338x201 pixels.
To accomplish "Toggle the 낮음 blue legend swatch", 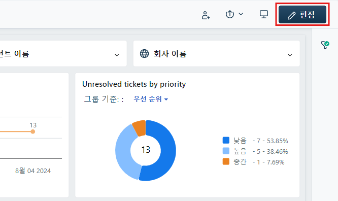I will [x=226, y=140].
